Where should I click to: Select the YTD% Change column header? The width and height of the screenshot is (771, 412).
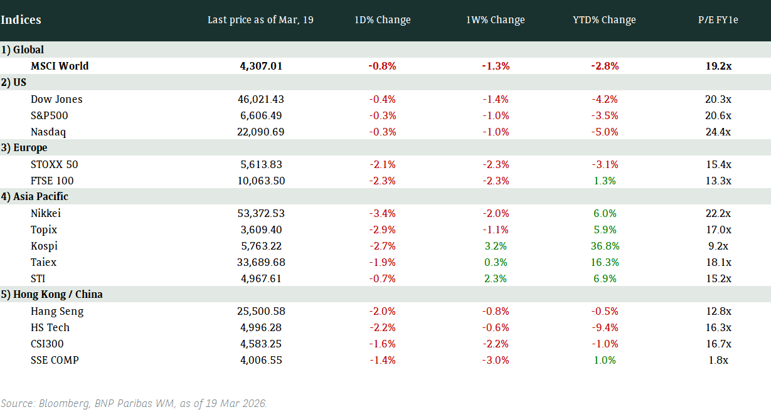604,20
